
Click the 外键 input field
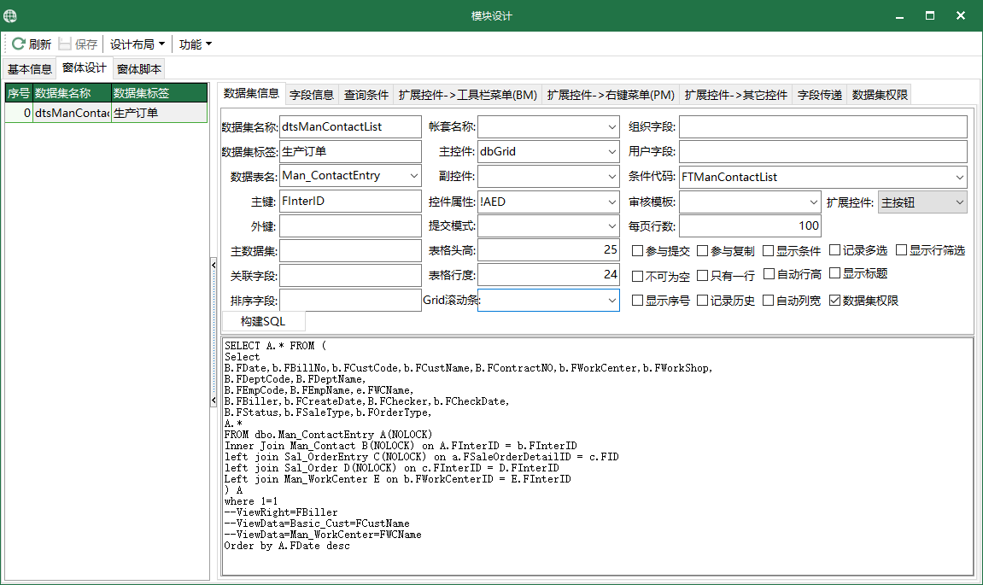(x=350, y=225)
